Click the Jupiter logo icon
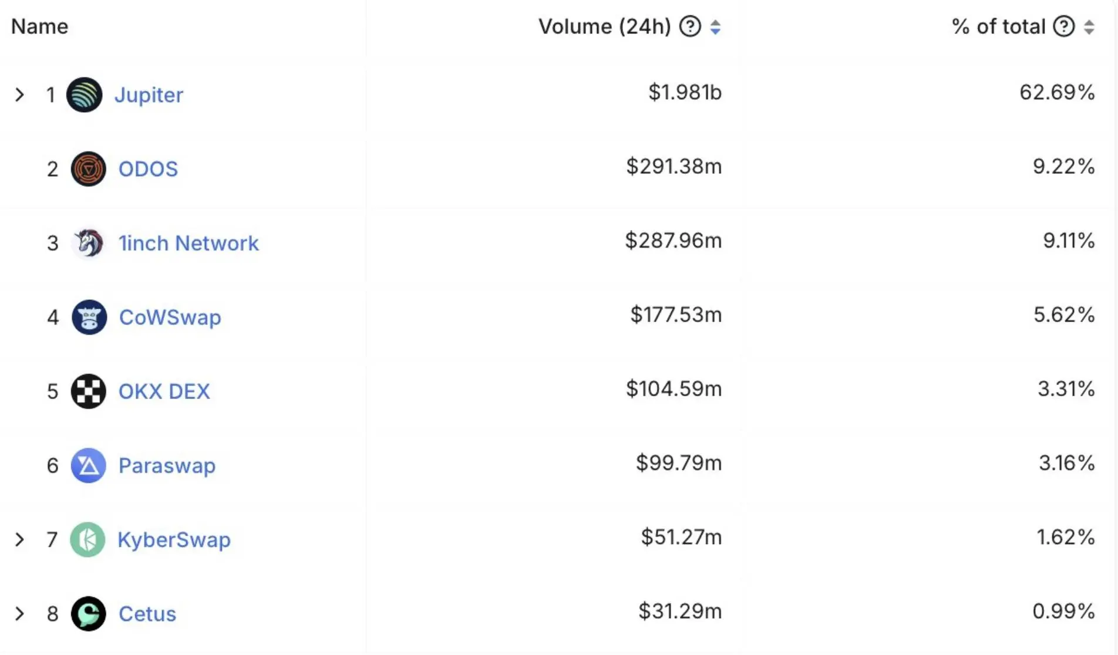This screenshot has height=655, width=1118. click(85, 94)
